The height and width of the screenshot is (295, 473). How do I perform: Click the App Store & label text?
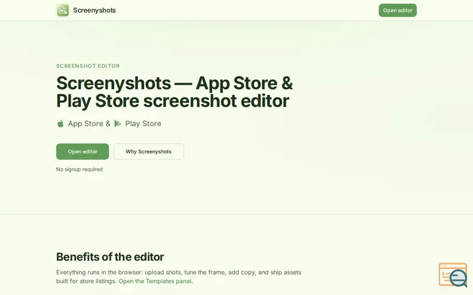89,123
